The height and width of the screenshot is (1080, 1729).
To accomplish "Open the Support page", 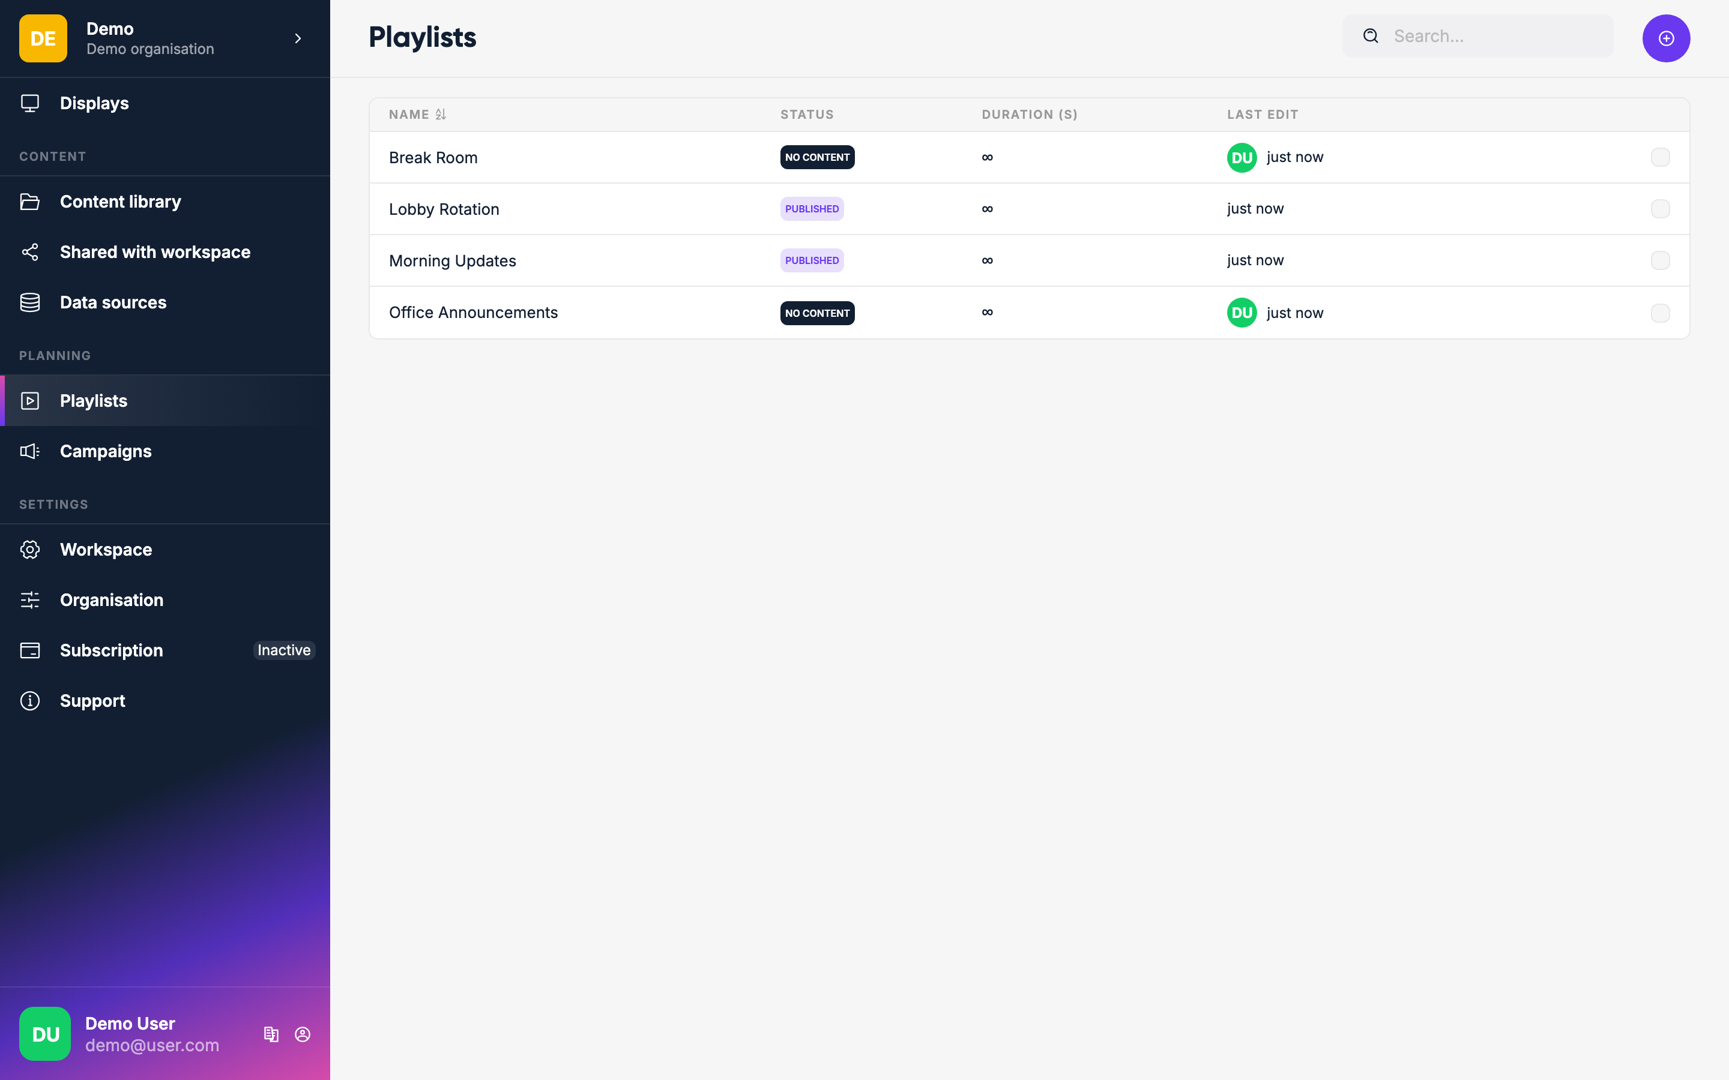I will (92, 701).
